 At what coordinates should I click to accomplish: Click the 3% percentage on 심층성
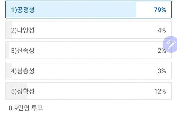click(162, 71)
